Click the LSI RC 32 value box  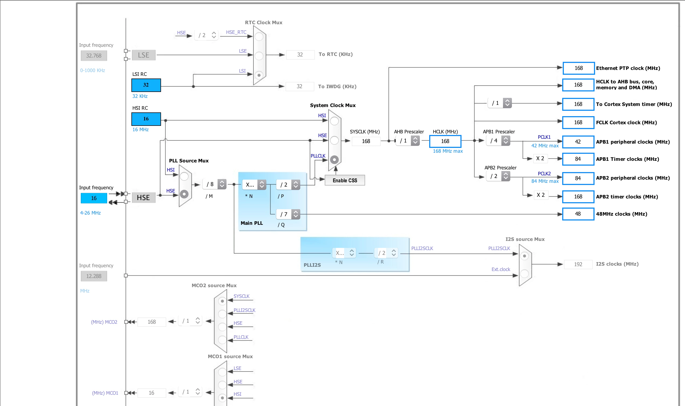point(146,85)
